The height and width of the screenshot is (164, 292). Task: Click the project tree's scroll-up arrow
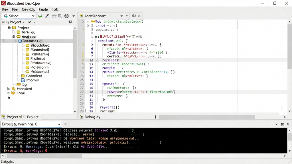click(75, 28)
